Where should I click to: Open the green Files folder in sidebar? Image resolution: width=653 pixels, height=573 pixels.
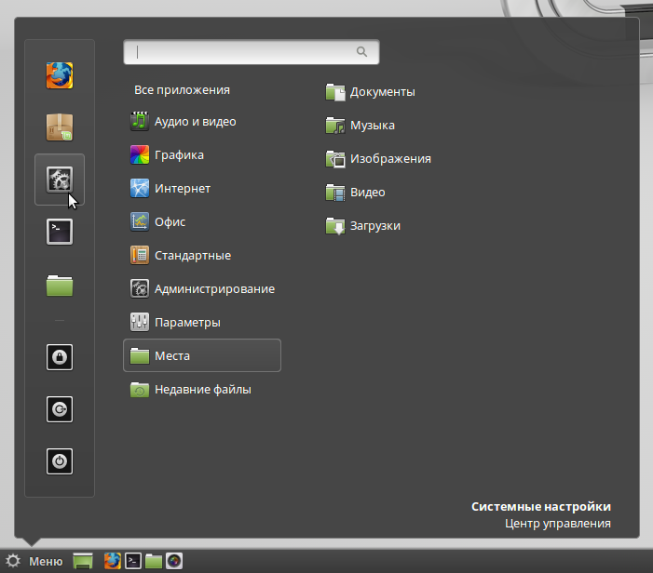point(60,286)
